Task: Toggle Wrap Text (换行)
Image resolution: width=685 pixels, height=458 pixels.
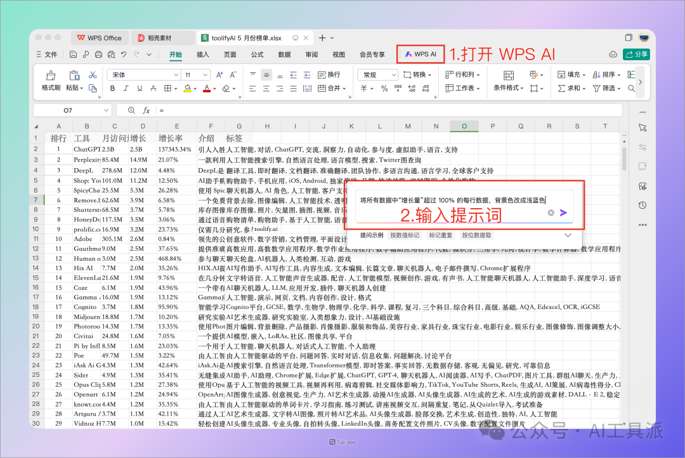Action: [329, 75]
